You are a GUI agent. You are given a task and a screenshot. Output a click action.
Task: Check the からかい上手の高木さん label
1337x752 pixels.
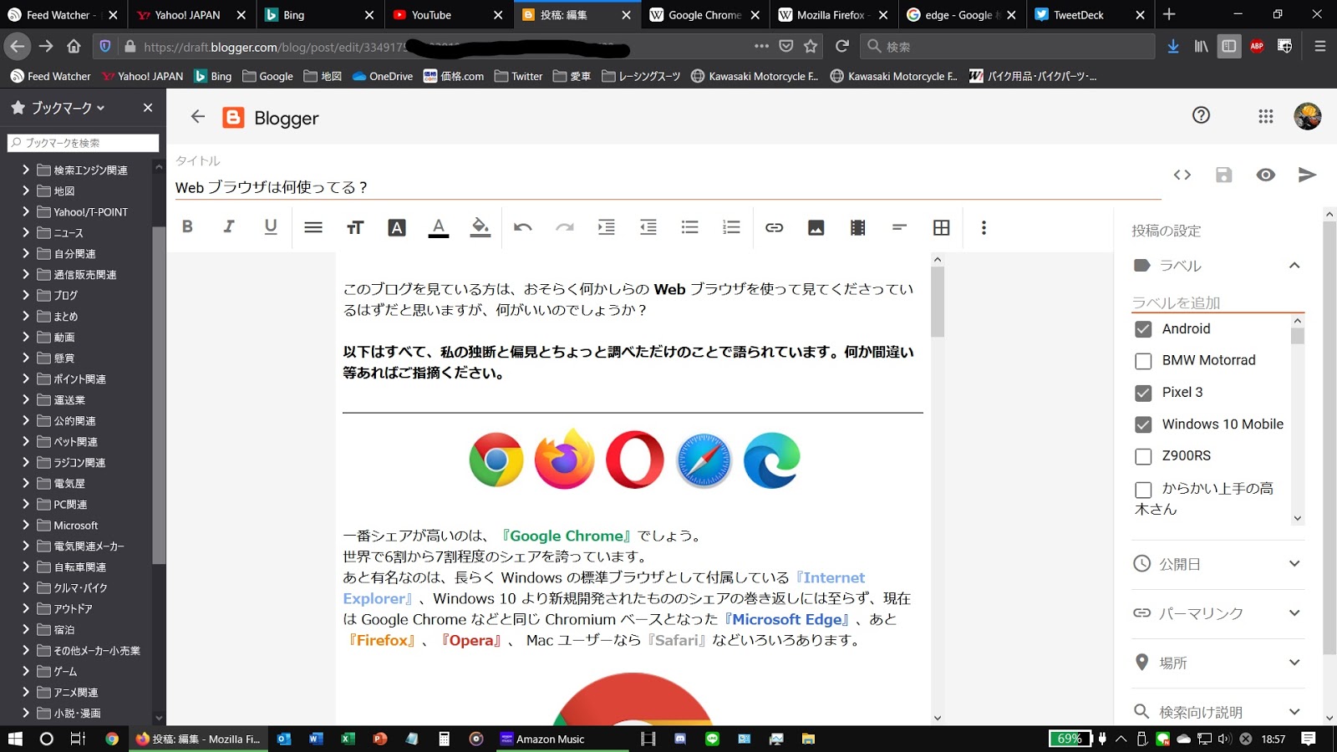pos(1143,490)
